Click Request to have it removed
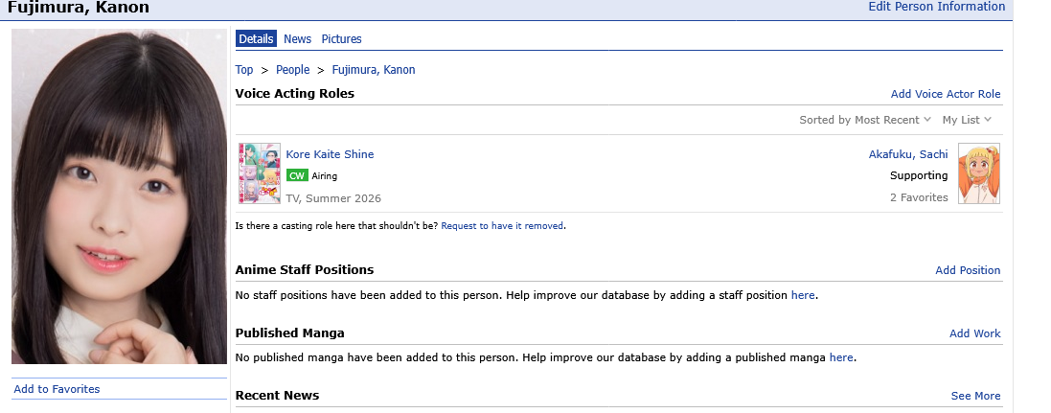Viewport: 1051px width, 413px height. click(x=502, y=226)
